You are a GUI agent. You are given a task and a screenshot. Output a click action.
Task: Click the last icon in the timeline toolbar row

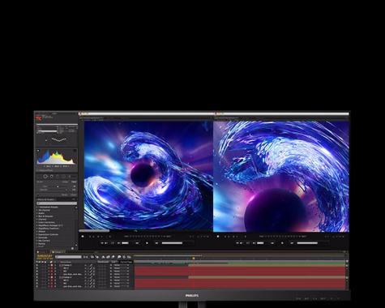pyautogui.click(x=129, y=257)
